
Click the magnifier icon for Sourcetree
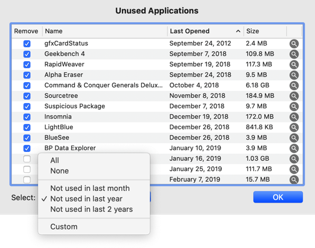(x=294, y=96)
